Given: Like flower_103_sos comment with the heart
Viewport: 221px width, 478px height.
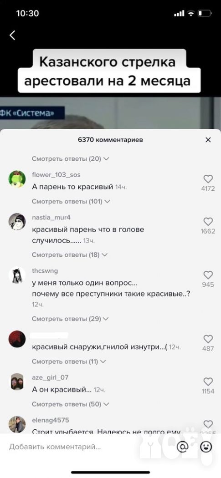Looking at the screenshot, I should (208, 179).
